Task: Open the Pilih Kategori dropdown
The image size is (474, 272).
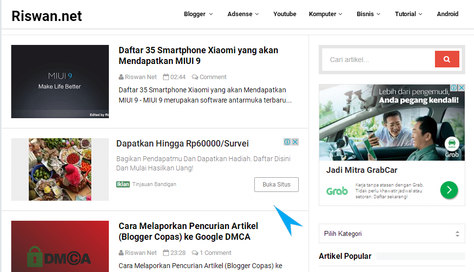Action: point(392,233)
